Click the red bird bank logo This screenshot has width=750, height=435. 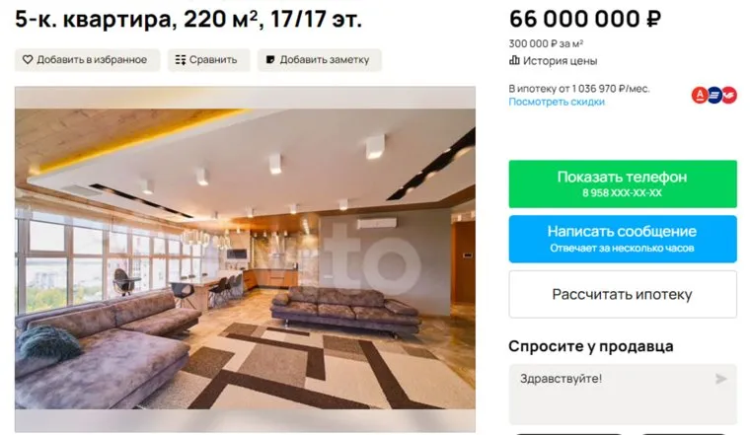click(729, 95)
